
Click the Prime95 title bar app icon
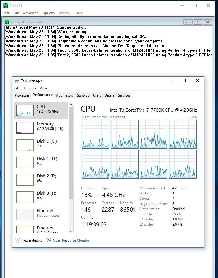click(6, 5)
